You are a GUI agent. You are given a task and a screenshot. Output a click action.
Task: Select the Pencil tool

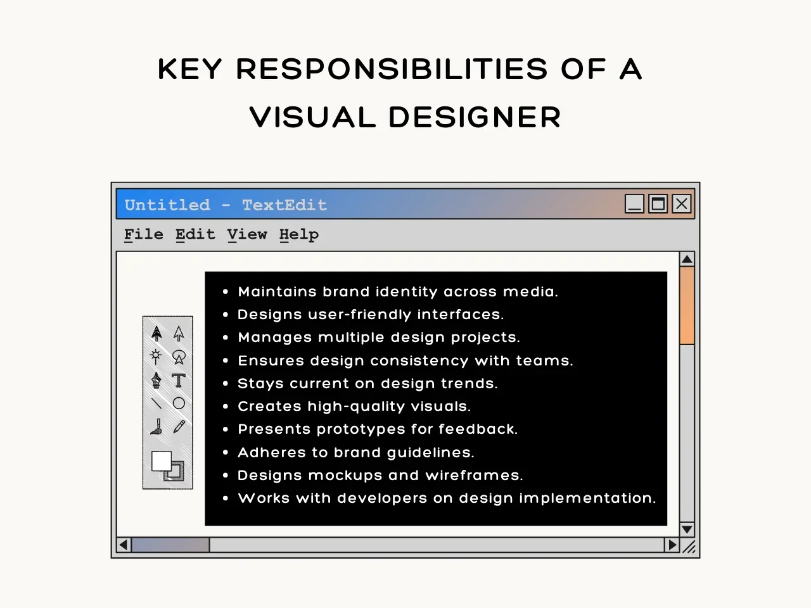click(x=179, y=427)
